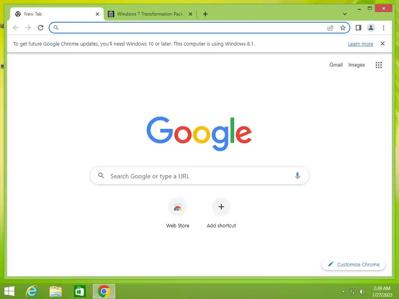
Task: Open the Chrome profile avatar
Action: (371, 28)
